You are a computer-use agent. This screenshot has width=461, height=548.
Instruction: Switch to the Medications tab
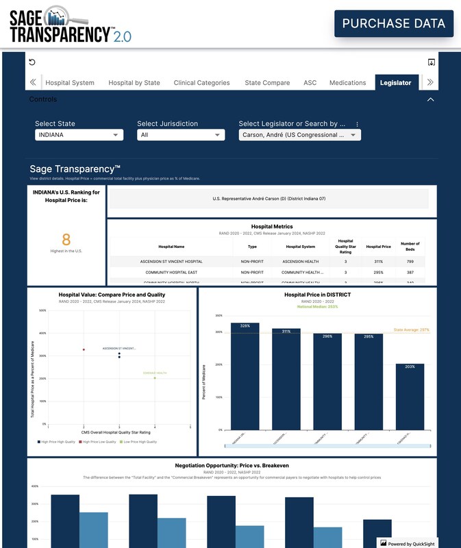[x=347, y=83]
